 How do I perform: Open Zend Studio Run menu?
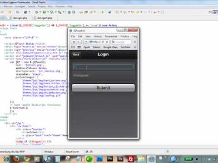pyautogui.click(x=50, y=6)
